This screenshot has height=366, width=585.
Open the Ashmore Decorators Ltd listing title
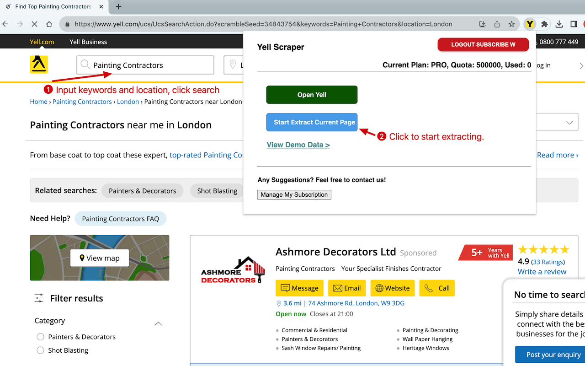[x=336, y=252]
